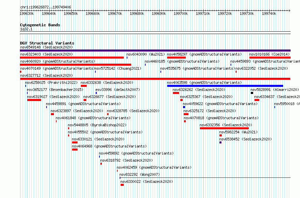
Task: Click red bar under nsv6325172
Action: point(186,114)
